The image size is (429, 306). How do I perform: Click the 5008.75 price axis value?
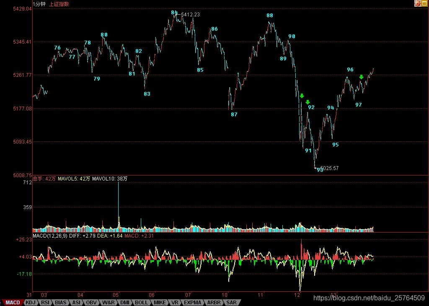(23, 175)
